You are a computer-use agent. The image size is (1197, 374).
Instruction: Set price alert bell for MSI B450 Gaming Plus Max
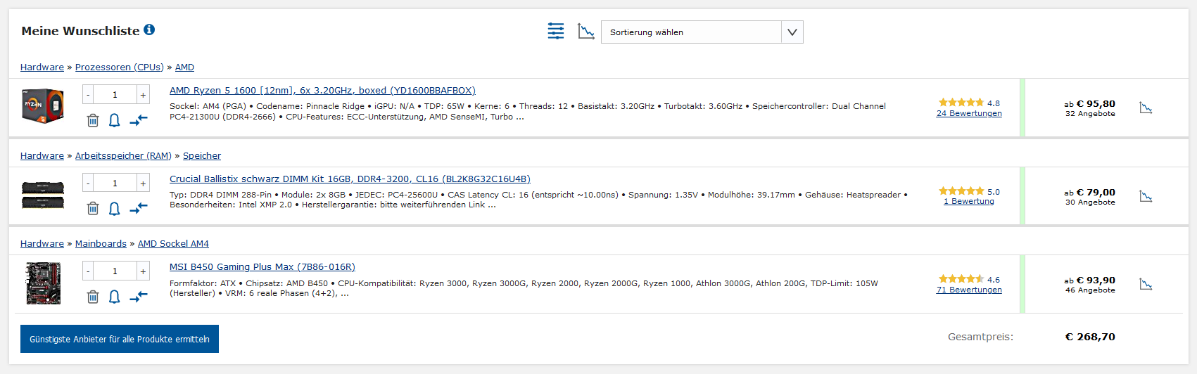point(115,297)
